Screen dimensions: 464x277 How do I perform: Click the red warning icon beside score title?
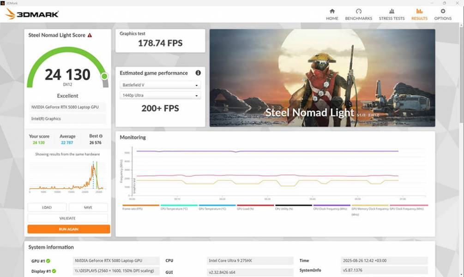(90, 35)
